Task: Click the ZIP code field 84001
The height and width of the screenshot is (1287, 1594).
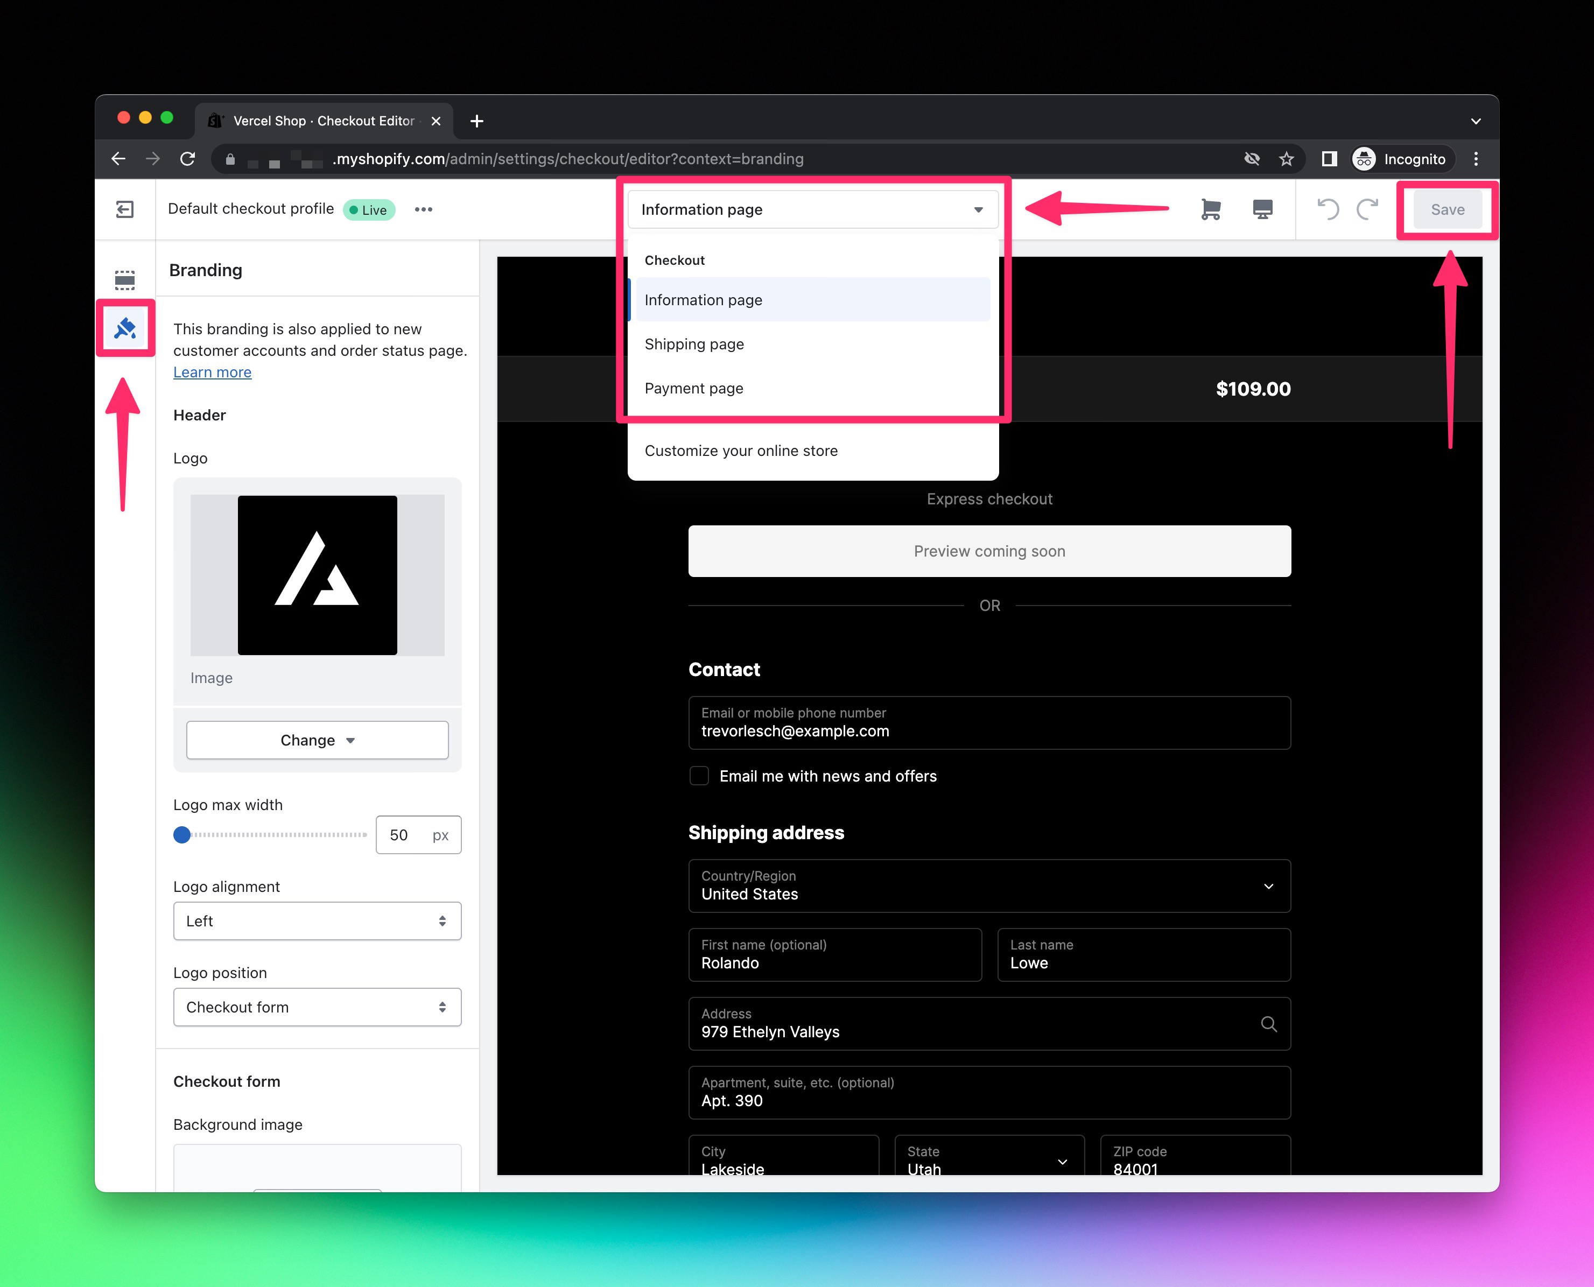Action: click(1195, 1155)
